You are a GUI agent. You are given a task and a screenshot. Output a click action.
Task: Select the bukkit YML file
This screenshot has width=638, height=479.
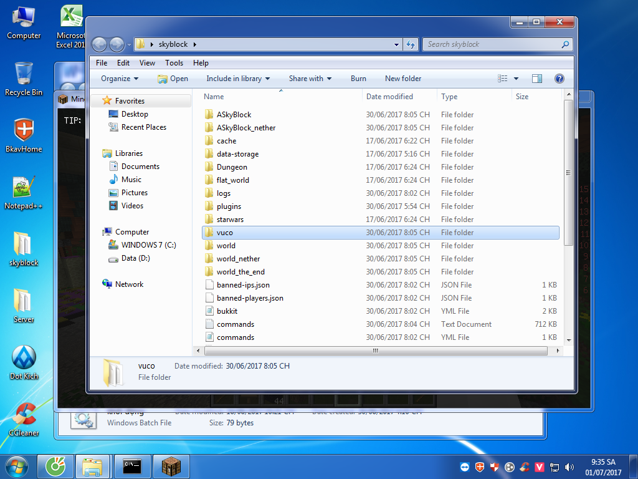[x=381, y=311]
